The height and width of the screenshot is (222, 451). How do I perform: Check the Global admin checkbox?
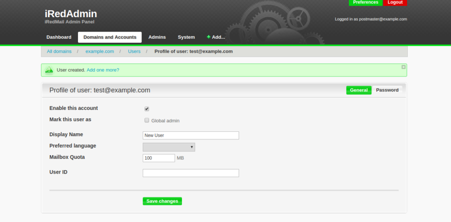[x=147, y=120]
